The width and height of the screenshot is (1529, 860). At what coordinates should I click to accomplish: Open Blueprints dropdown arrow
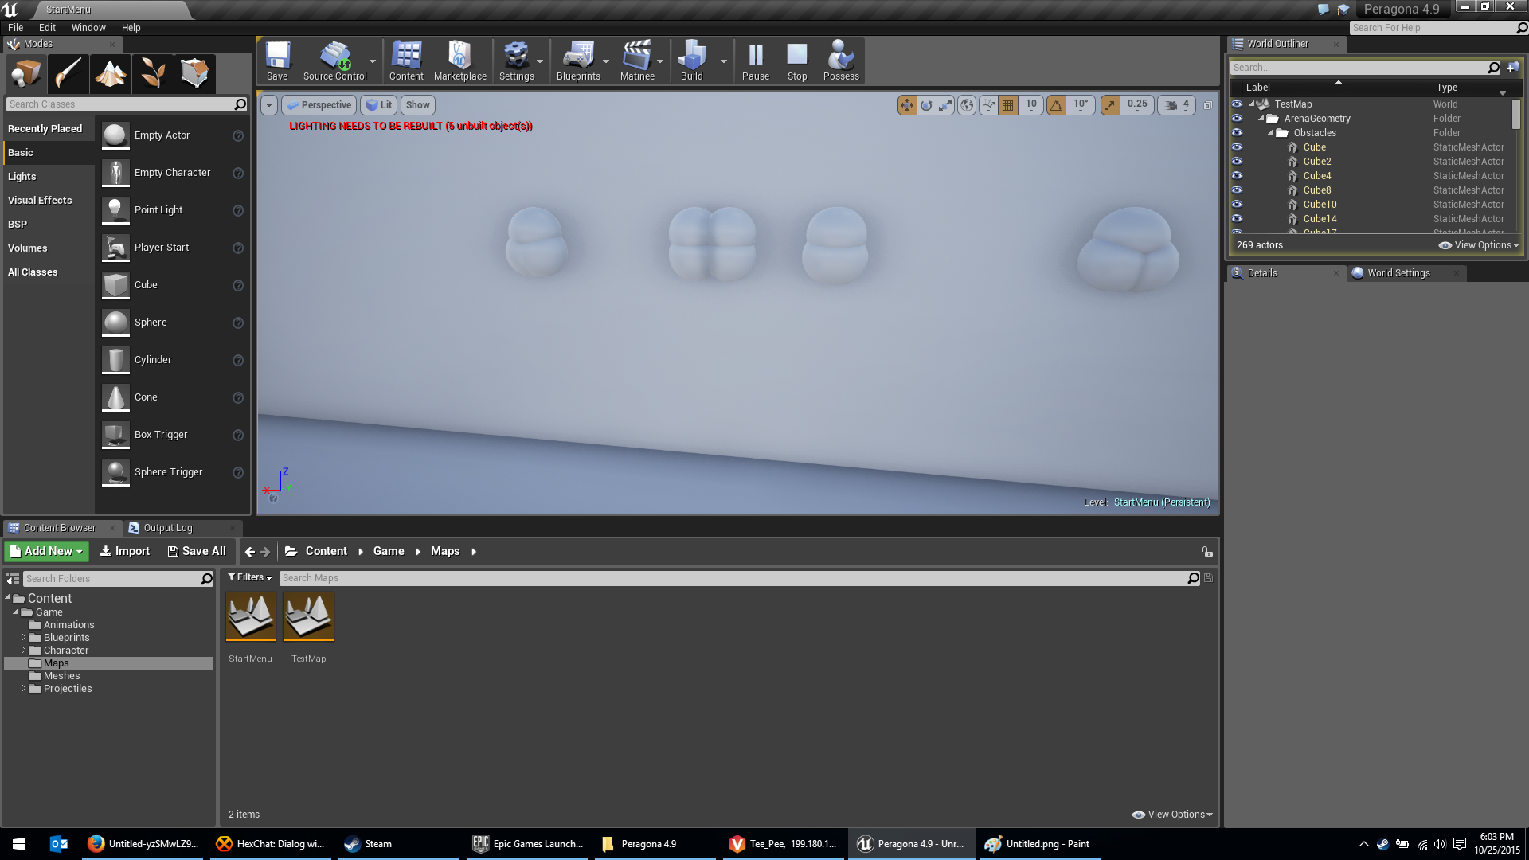tap(606, 61)
